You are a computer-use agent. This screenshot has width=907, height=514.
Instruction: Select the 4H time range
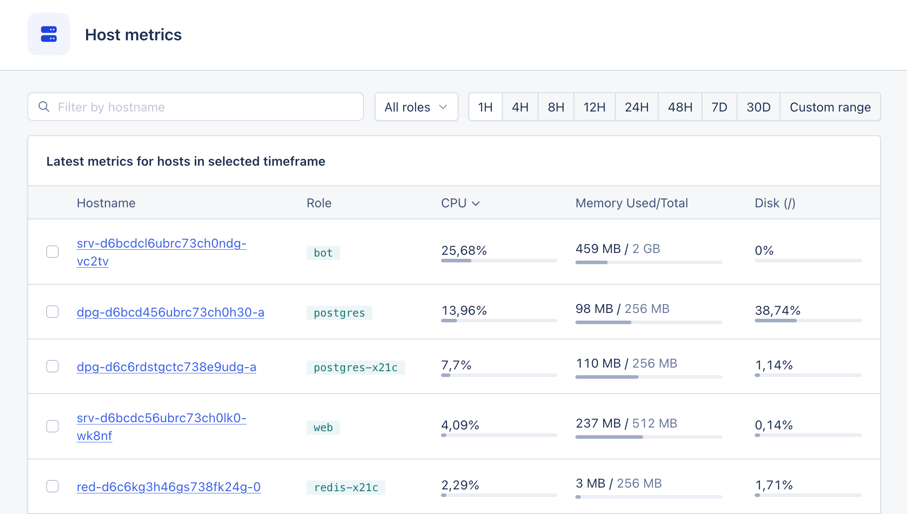520,107
